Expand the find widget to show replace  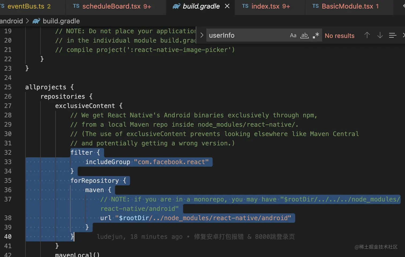202,35
